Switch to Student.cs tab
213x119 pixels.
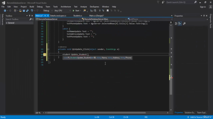(78, 16)
